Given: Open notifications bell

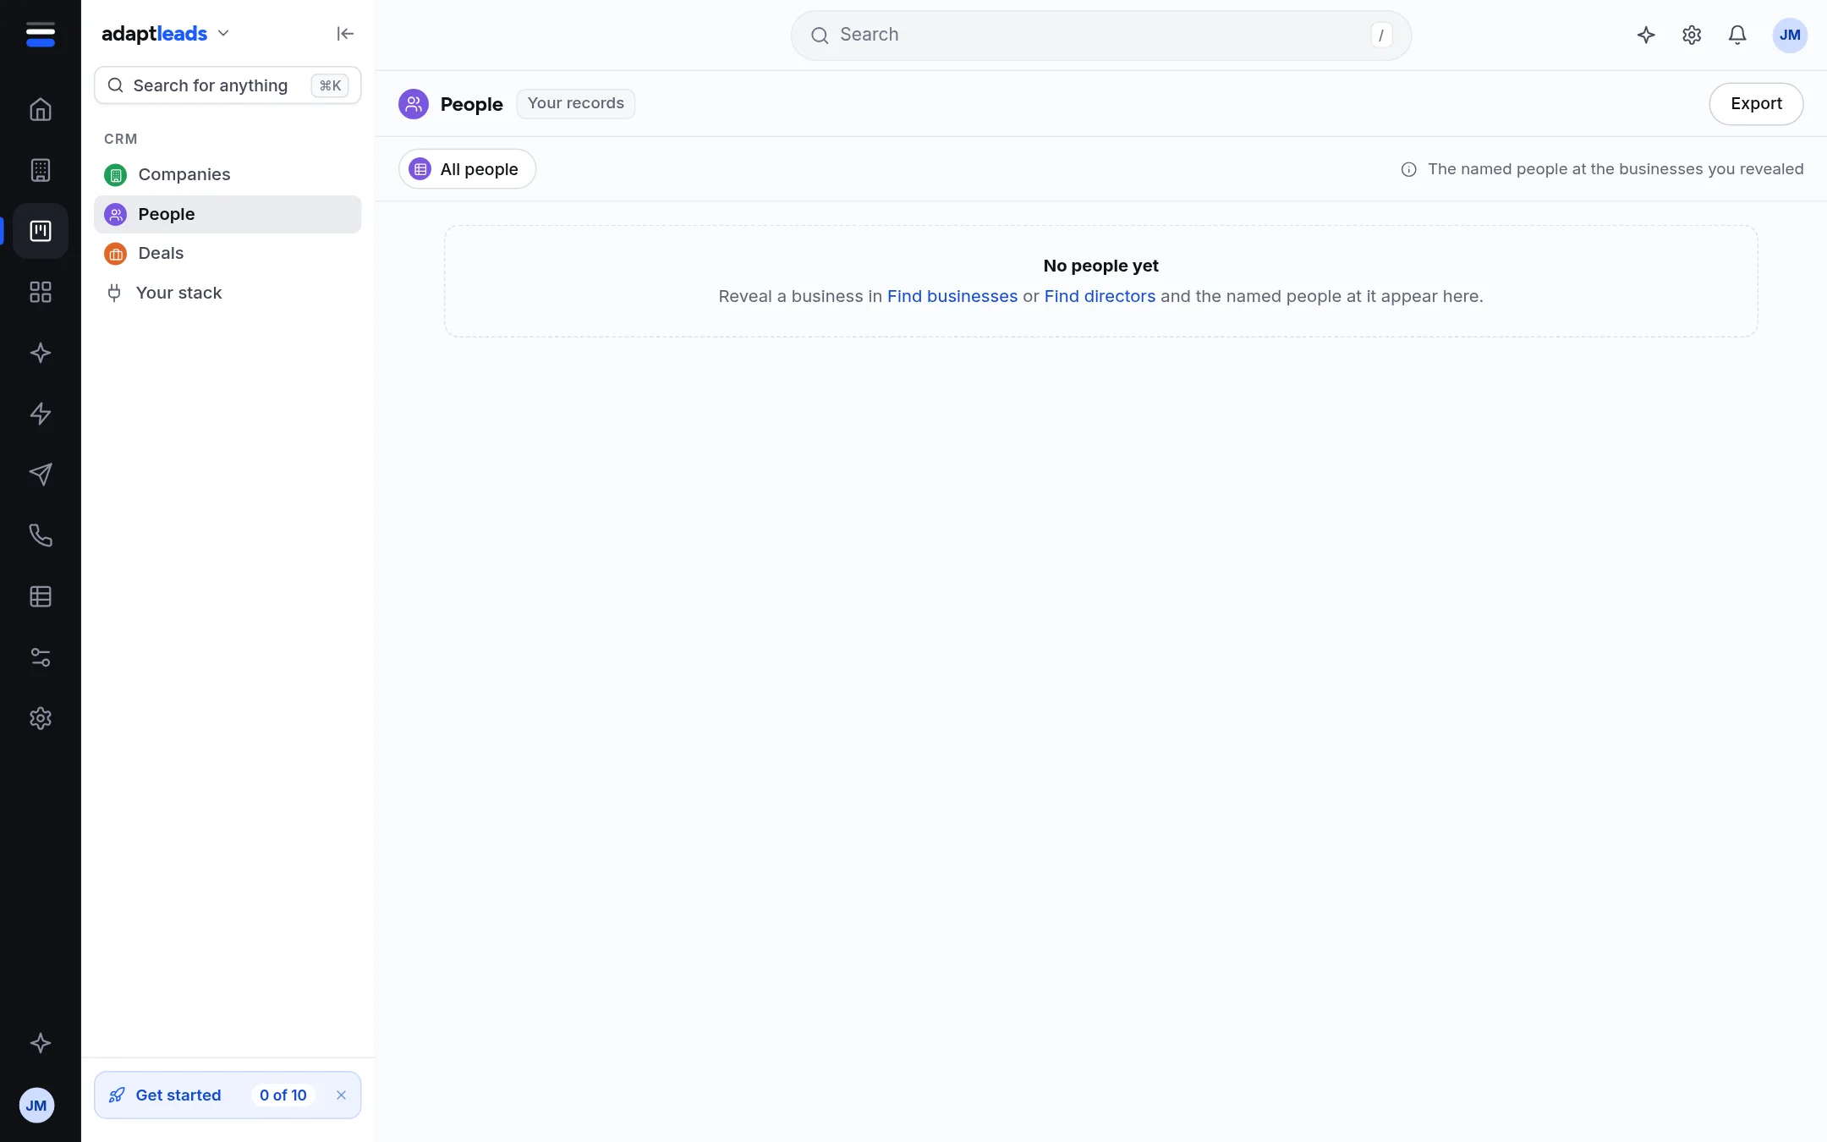Looking at the screenshot, I should click(x=1737, y=35).
